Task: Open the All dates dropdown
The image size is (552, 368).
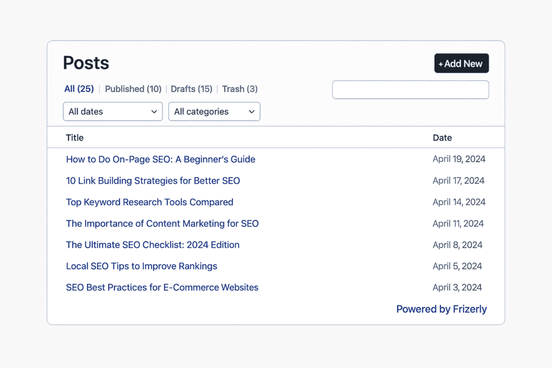Action: point(113,112)
